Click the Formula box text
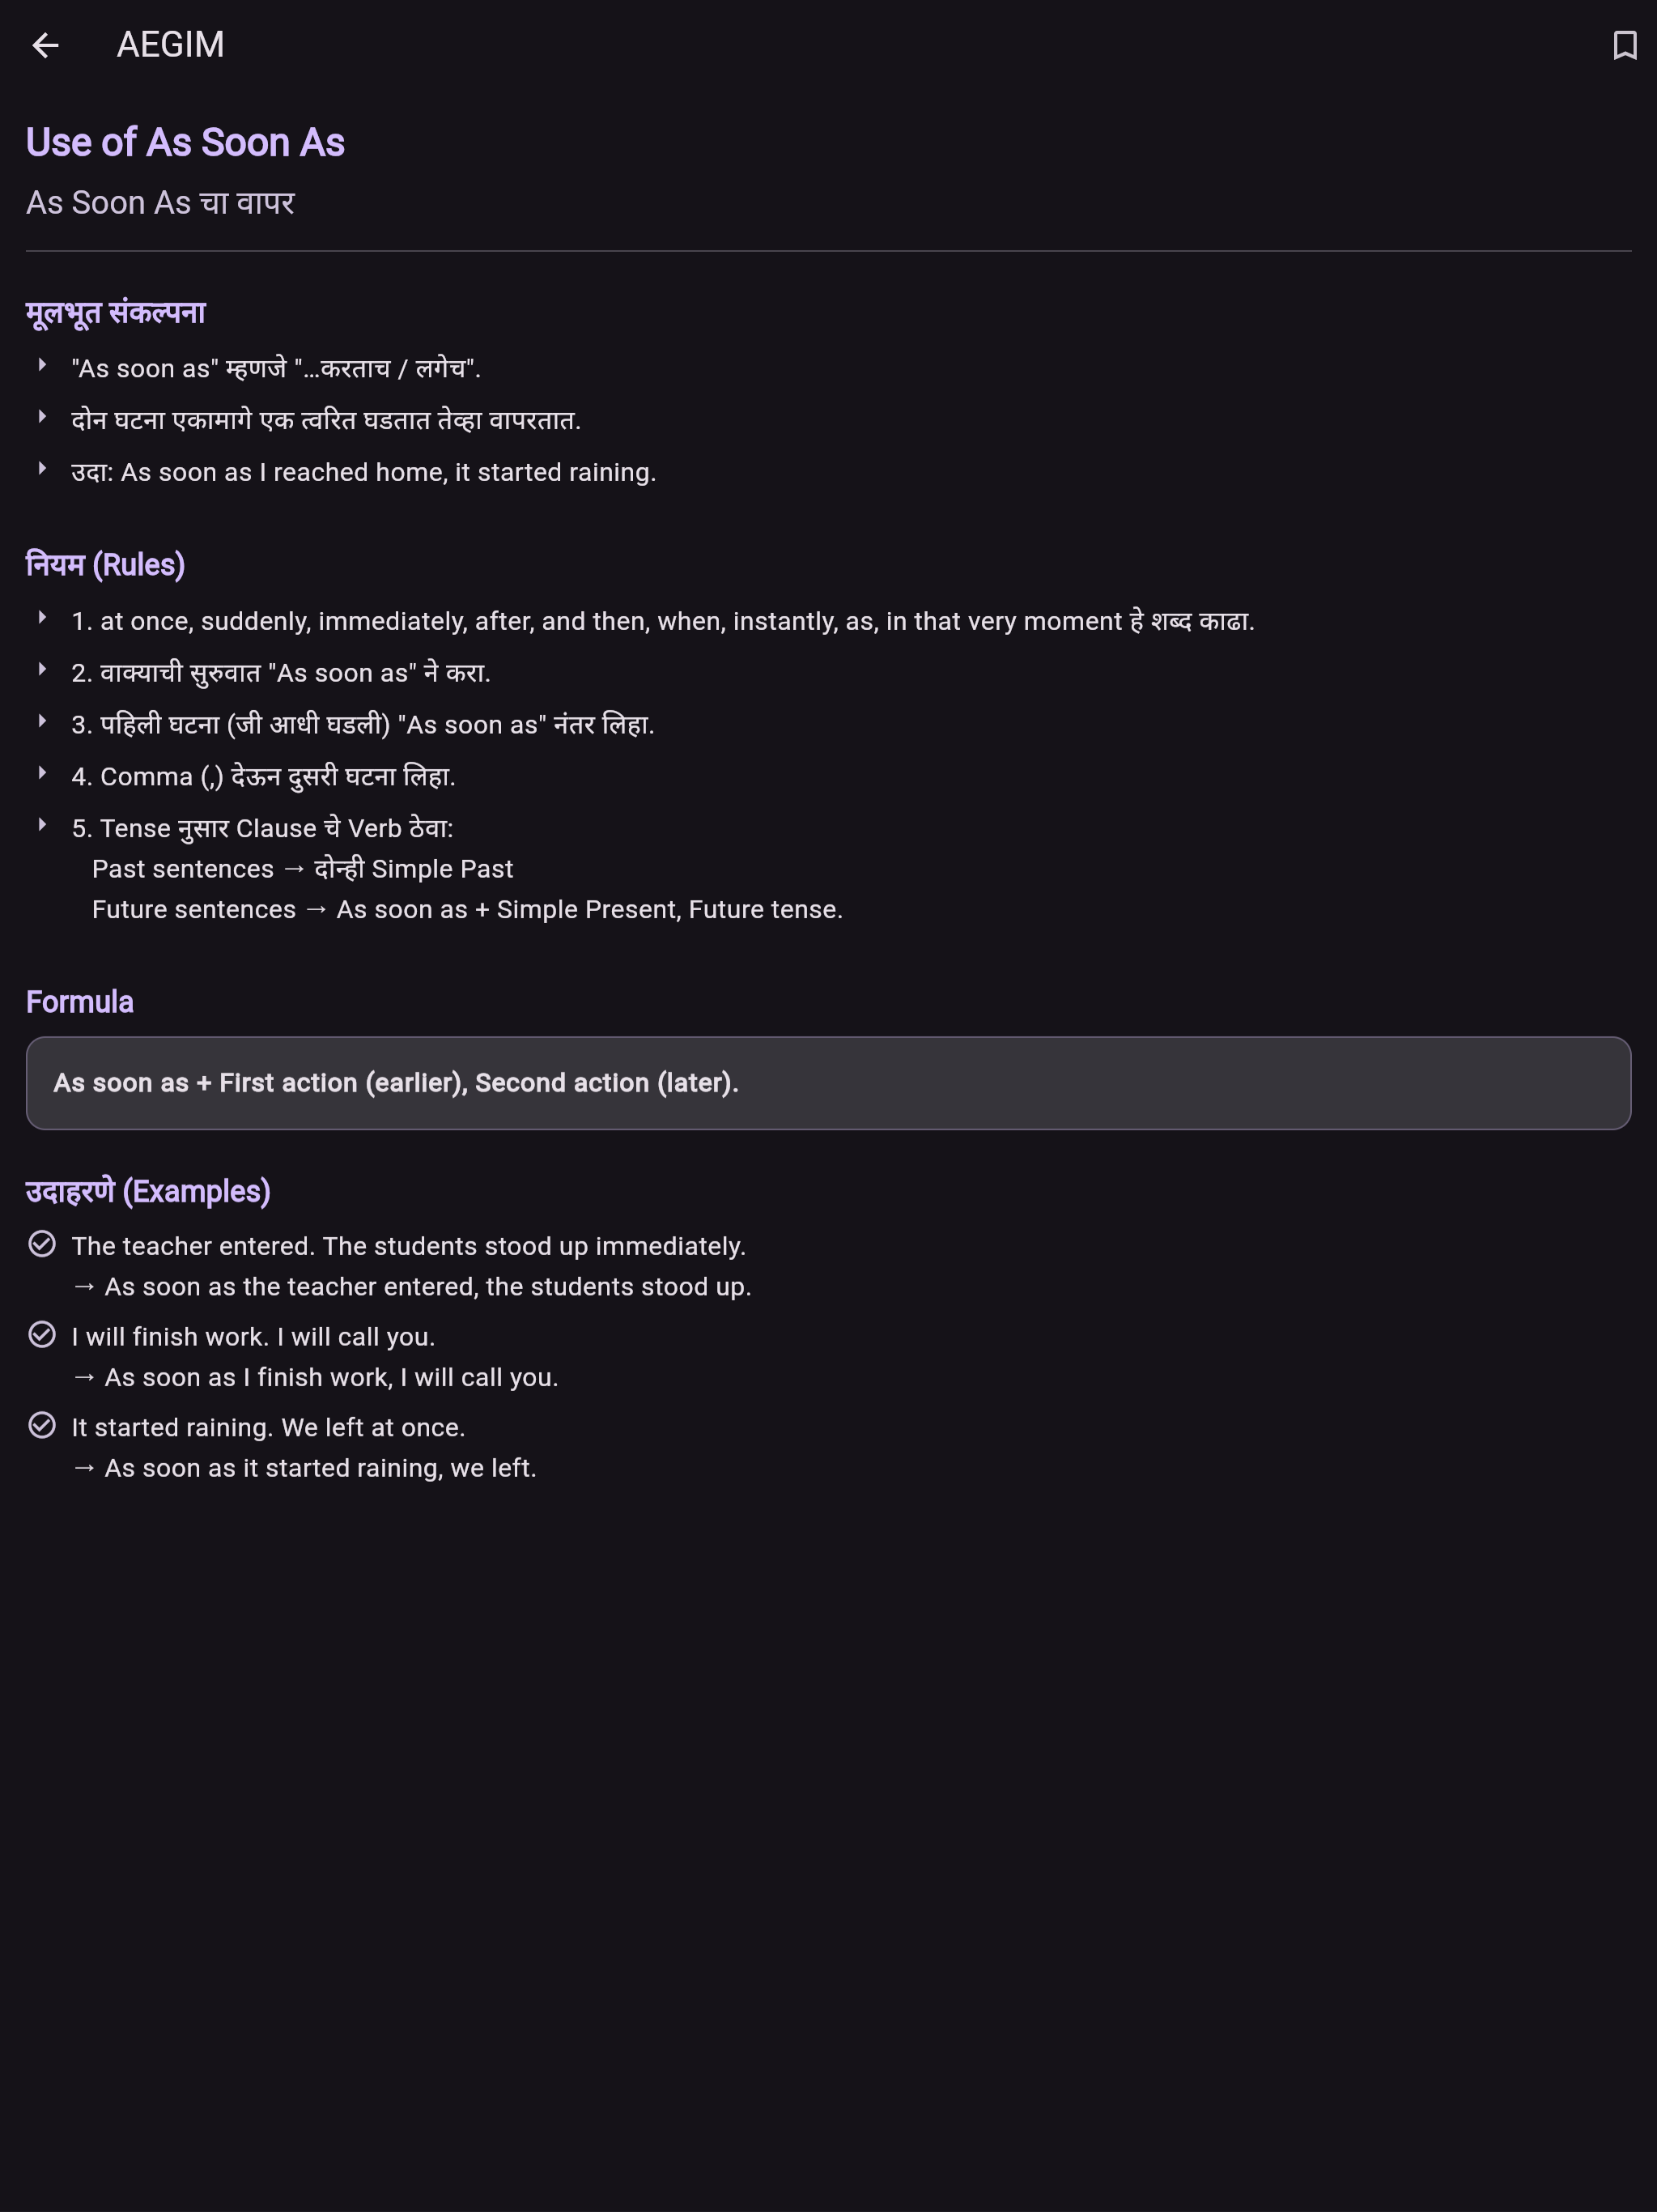Viewport: 1657px width, 2212px height. (396, 1083)
